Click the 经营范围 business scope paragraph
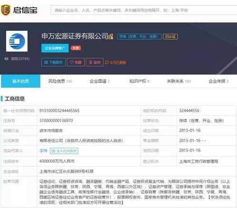237x208 pixels. [x=134, y=192]
